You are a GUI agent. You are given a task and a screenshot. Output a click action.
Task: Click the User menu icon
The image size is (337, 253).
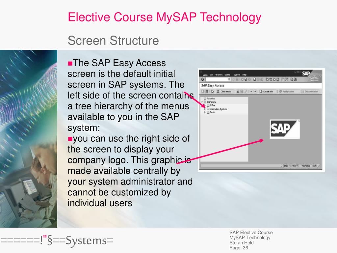203,92
